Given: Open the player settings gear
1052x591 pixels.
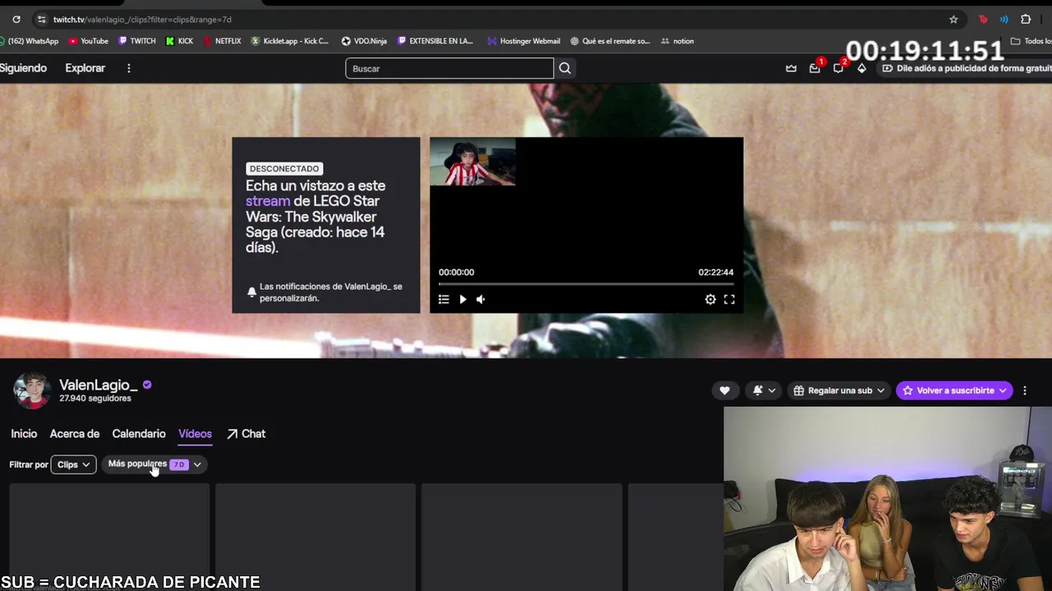Looking at the screenshot, I should pos(710,300).
